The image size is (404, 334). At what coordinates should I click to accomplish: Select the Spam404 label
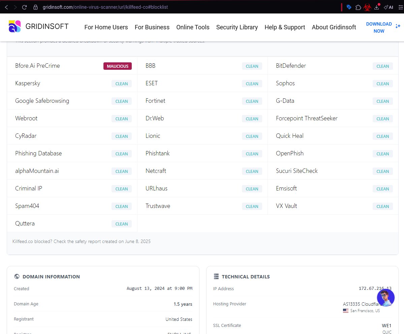(x=27, y=206)
